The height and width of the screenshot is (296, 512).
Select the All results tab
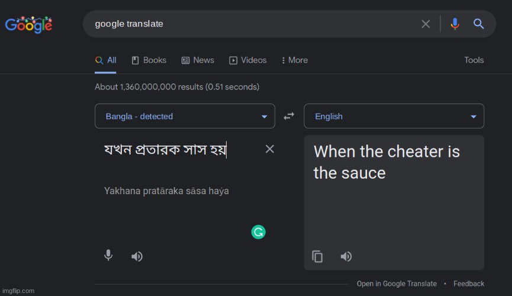[x=105, y=60]
